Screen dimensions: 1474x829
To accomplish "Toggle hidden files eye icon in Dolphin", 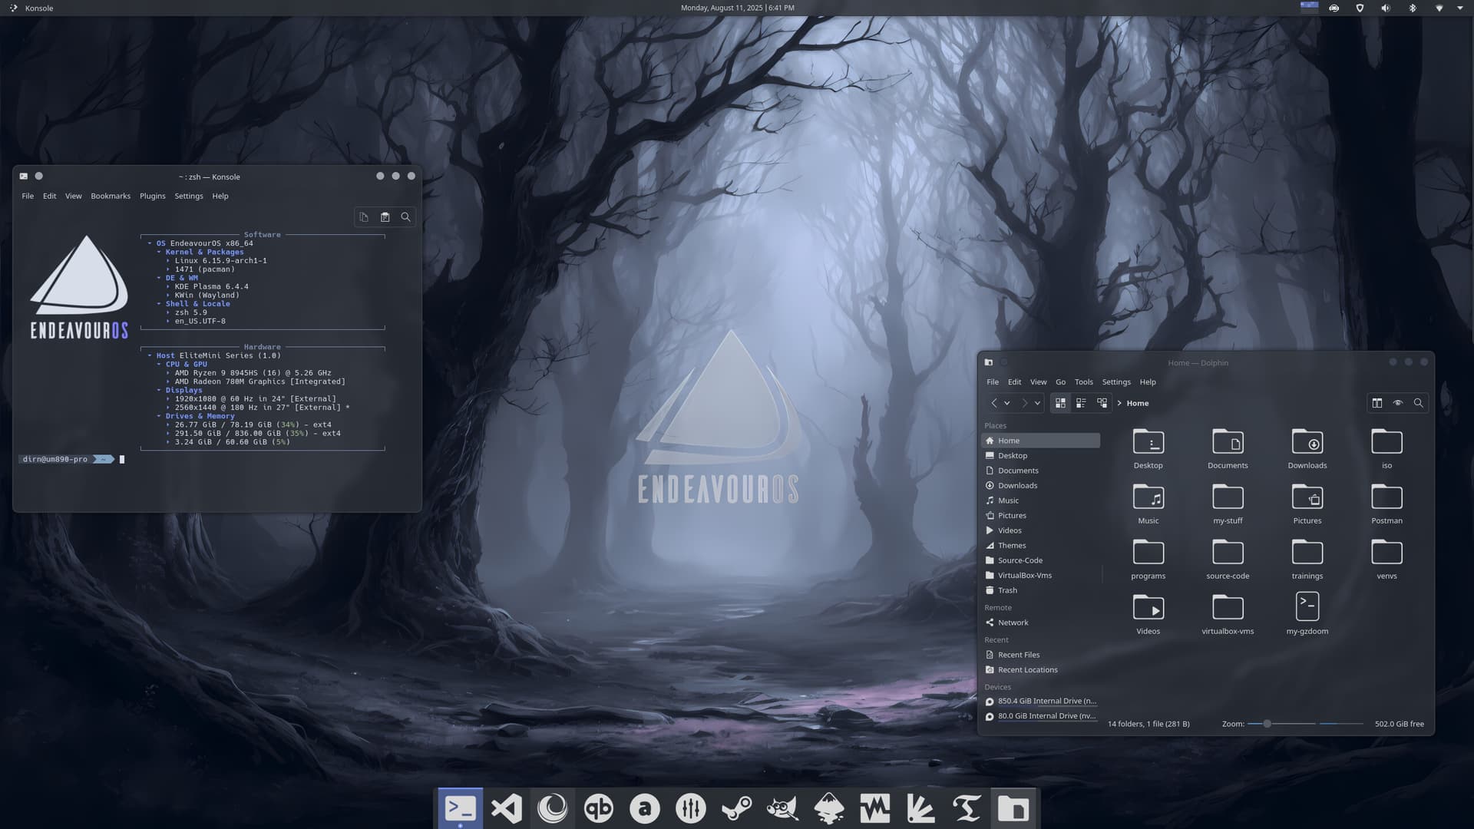I will (x=1398, y=403).
